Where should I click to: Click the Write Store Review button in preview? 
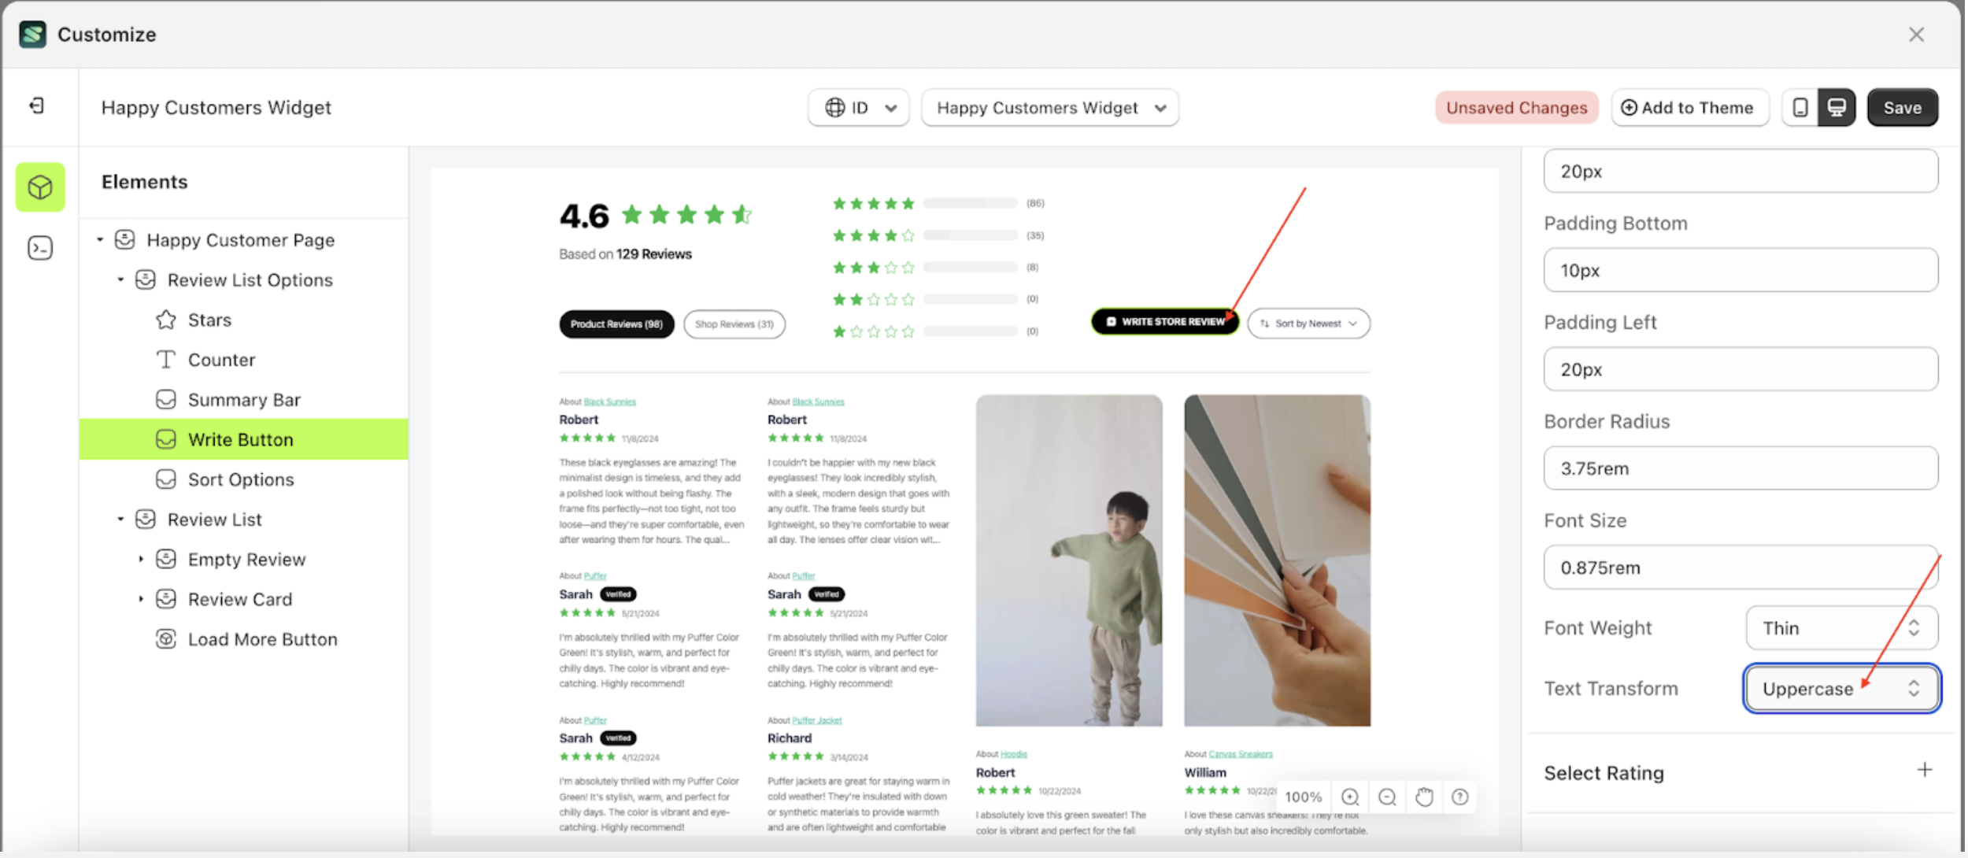pyautogui.click(x=1164, y=321)
